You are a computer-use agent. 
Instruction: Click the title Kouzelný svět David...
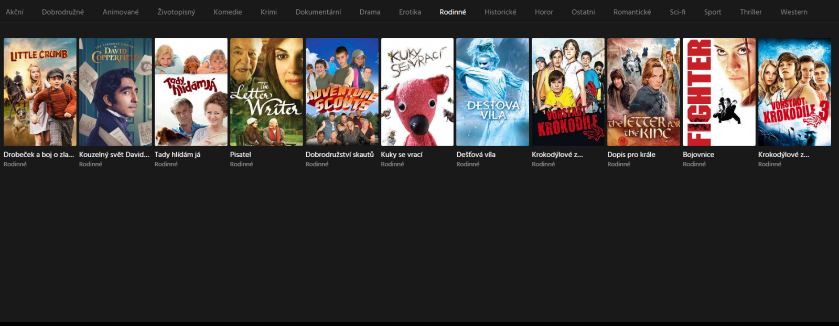click(114, 155)
